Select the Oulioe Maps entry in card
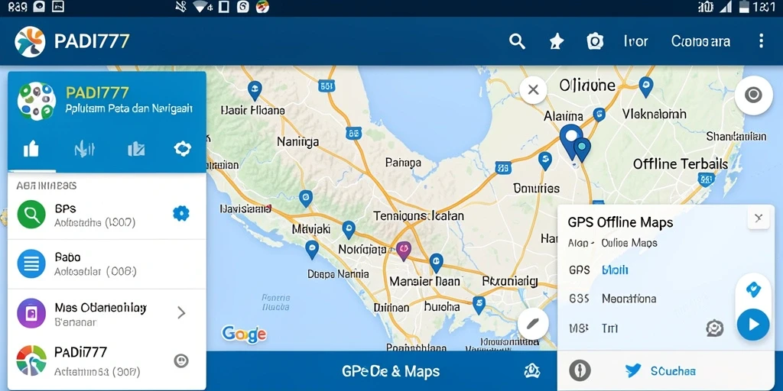The height and width of the screenshot is (391, 783). 629,243
